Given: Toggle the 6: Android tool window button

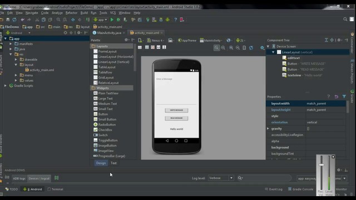Looking at the screenshot, I should click(32, 189).
